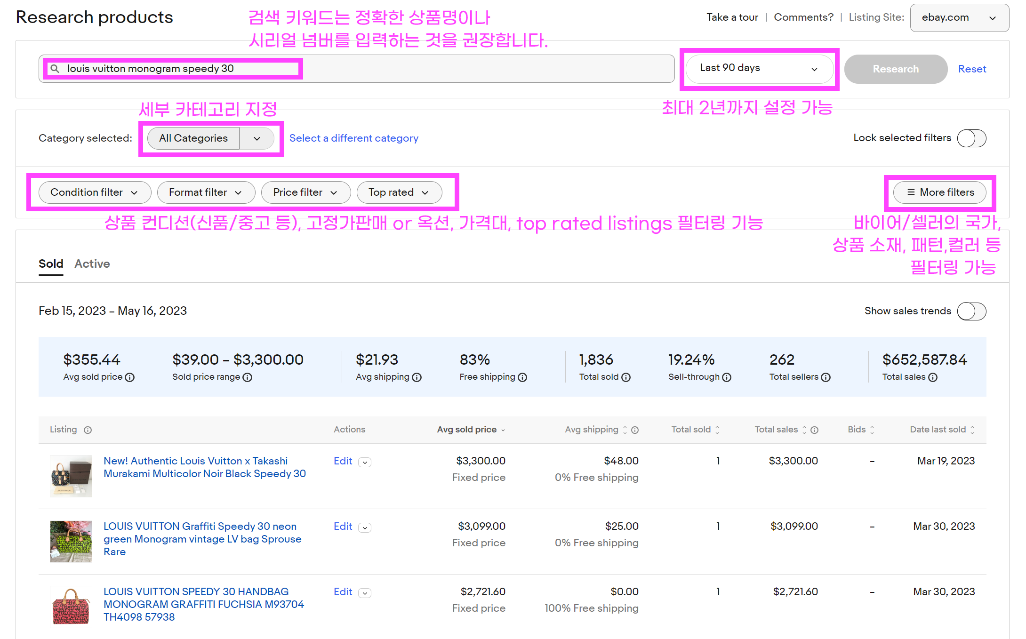Expand the All Categories chevron
Viewport: 1026px width, 639px height.
(x=257, y=138)
